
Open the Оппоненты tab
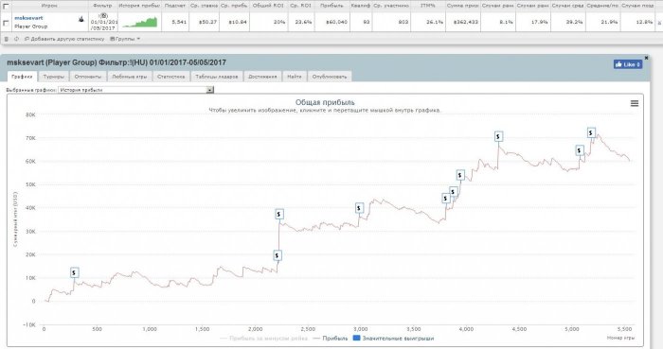(x=88, y=77)
